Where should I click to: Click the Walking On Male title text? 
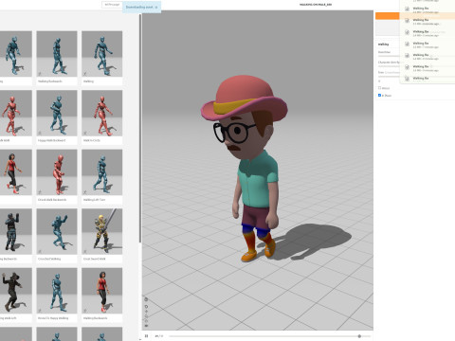[316, 5]
